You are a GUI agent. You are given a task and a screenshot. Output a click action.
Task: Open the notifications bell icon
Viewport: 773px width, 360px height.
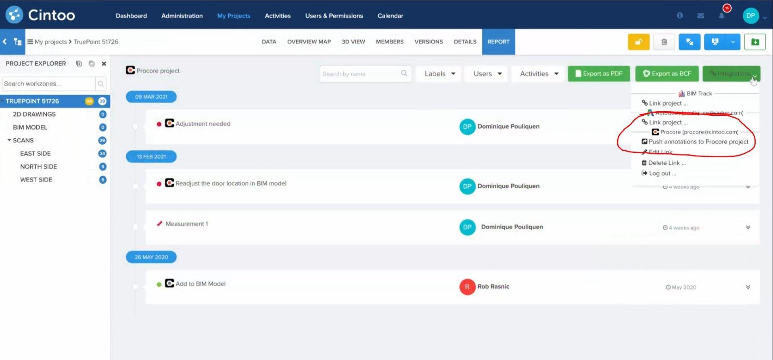click(721, 16)
